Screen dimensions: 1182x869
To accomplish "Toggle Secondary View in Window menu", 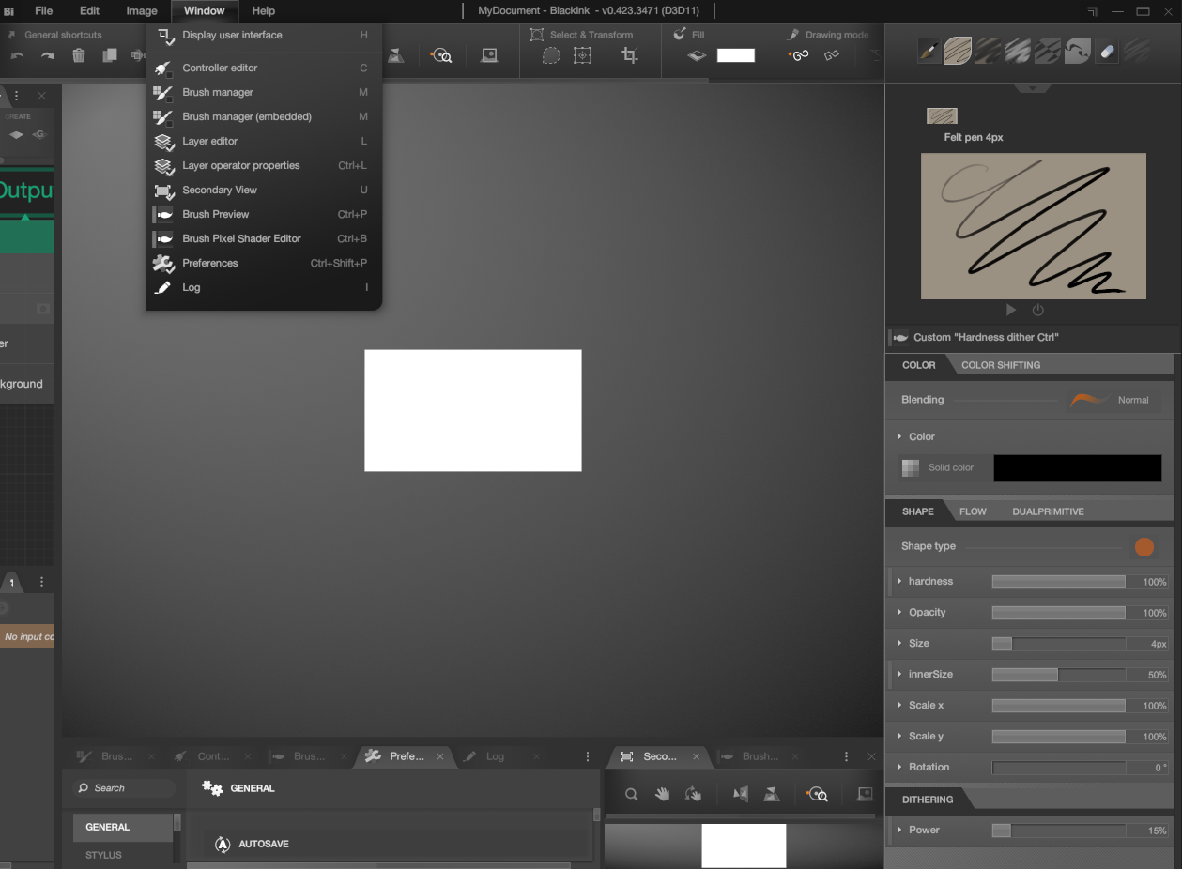I will (x=220, y=190).
